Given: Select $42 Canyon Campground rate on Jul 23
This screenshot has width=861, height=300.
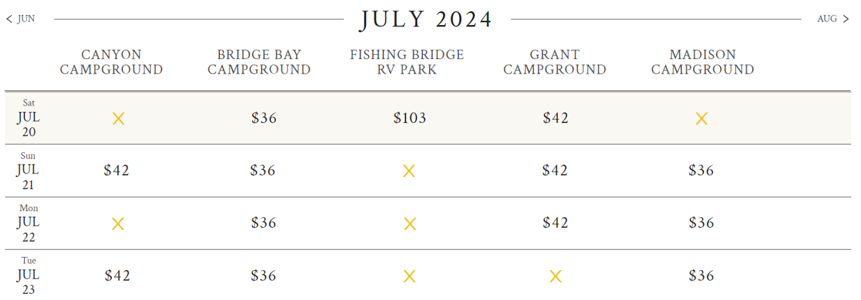Looking at the screenshot, I should click(x=117, y=276).
